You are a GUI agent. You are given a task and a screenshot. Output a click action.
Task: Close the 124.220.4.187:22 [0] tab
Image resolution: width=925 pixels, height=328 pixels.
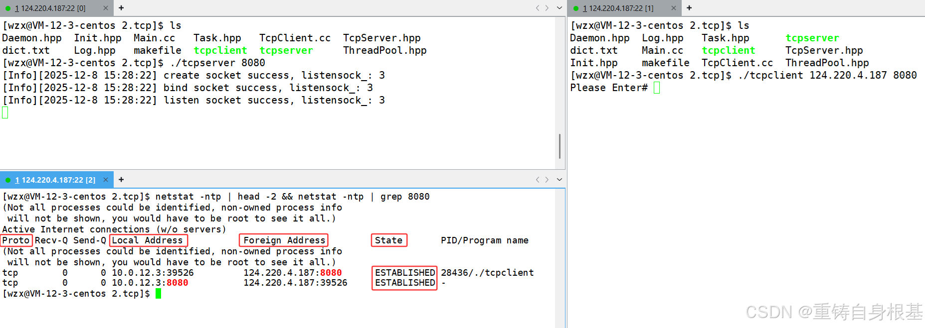tap(106, 8)
